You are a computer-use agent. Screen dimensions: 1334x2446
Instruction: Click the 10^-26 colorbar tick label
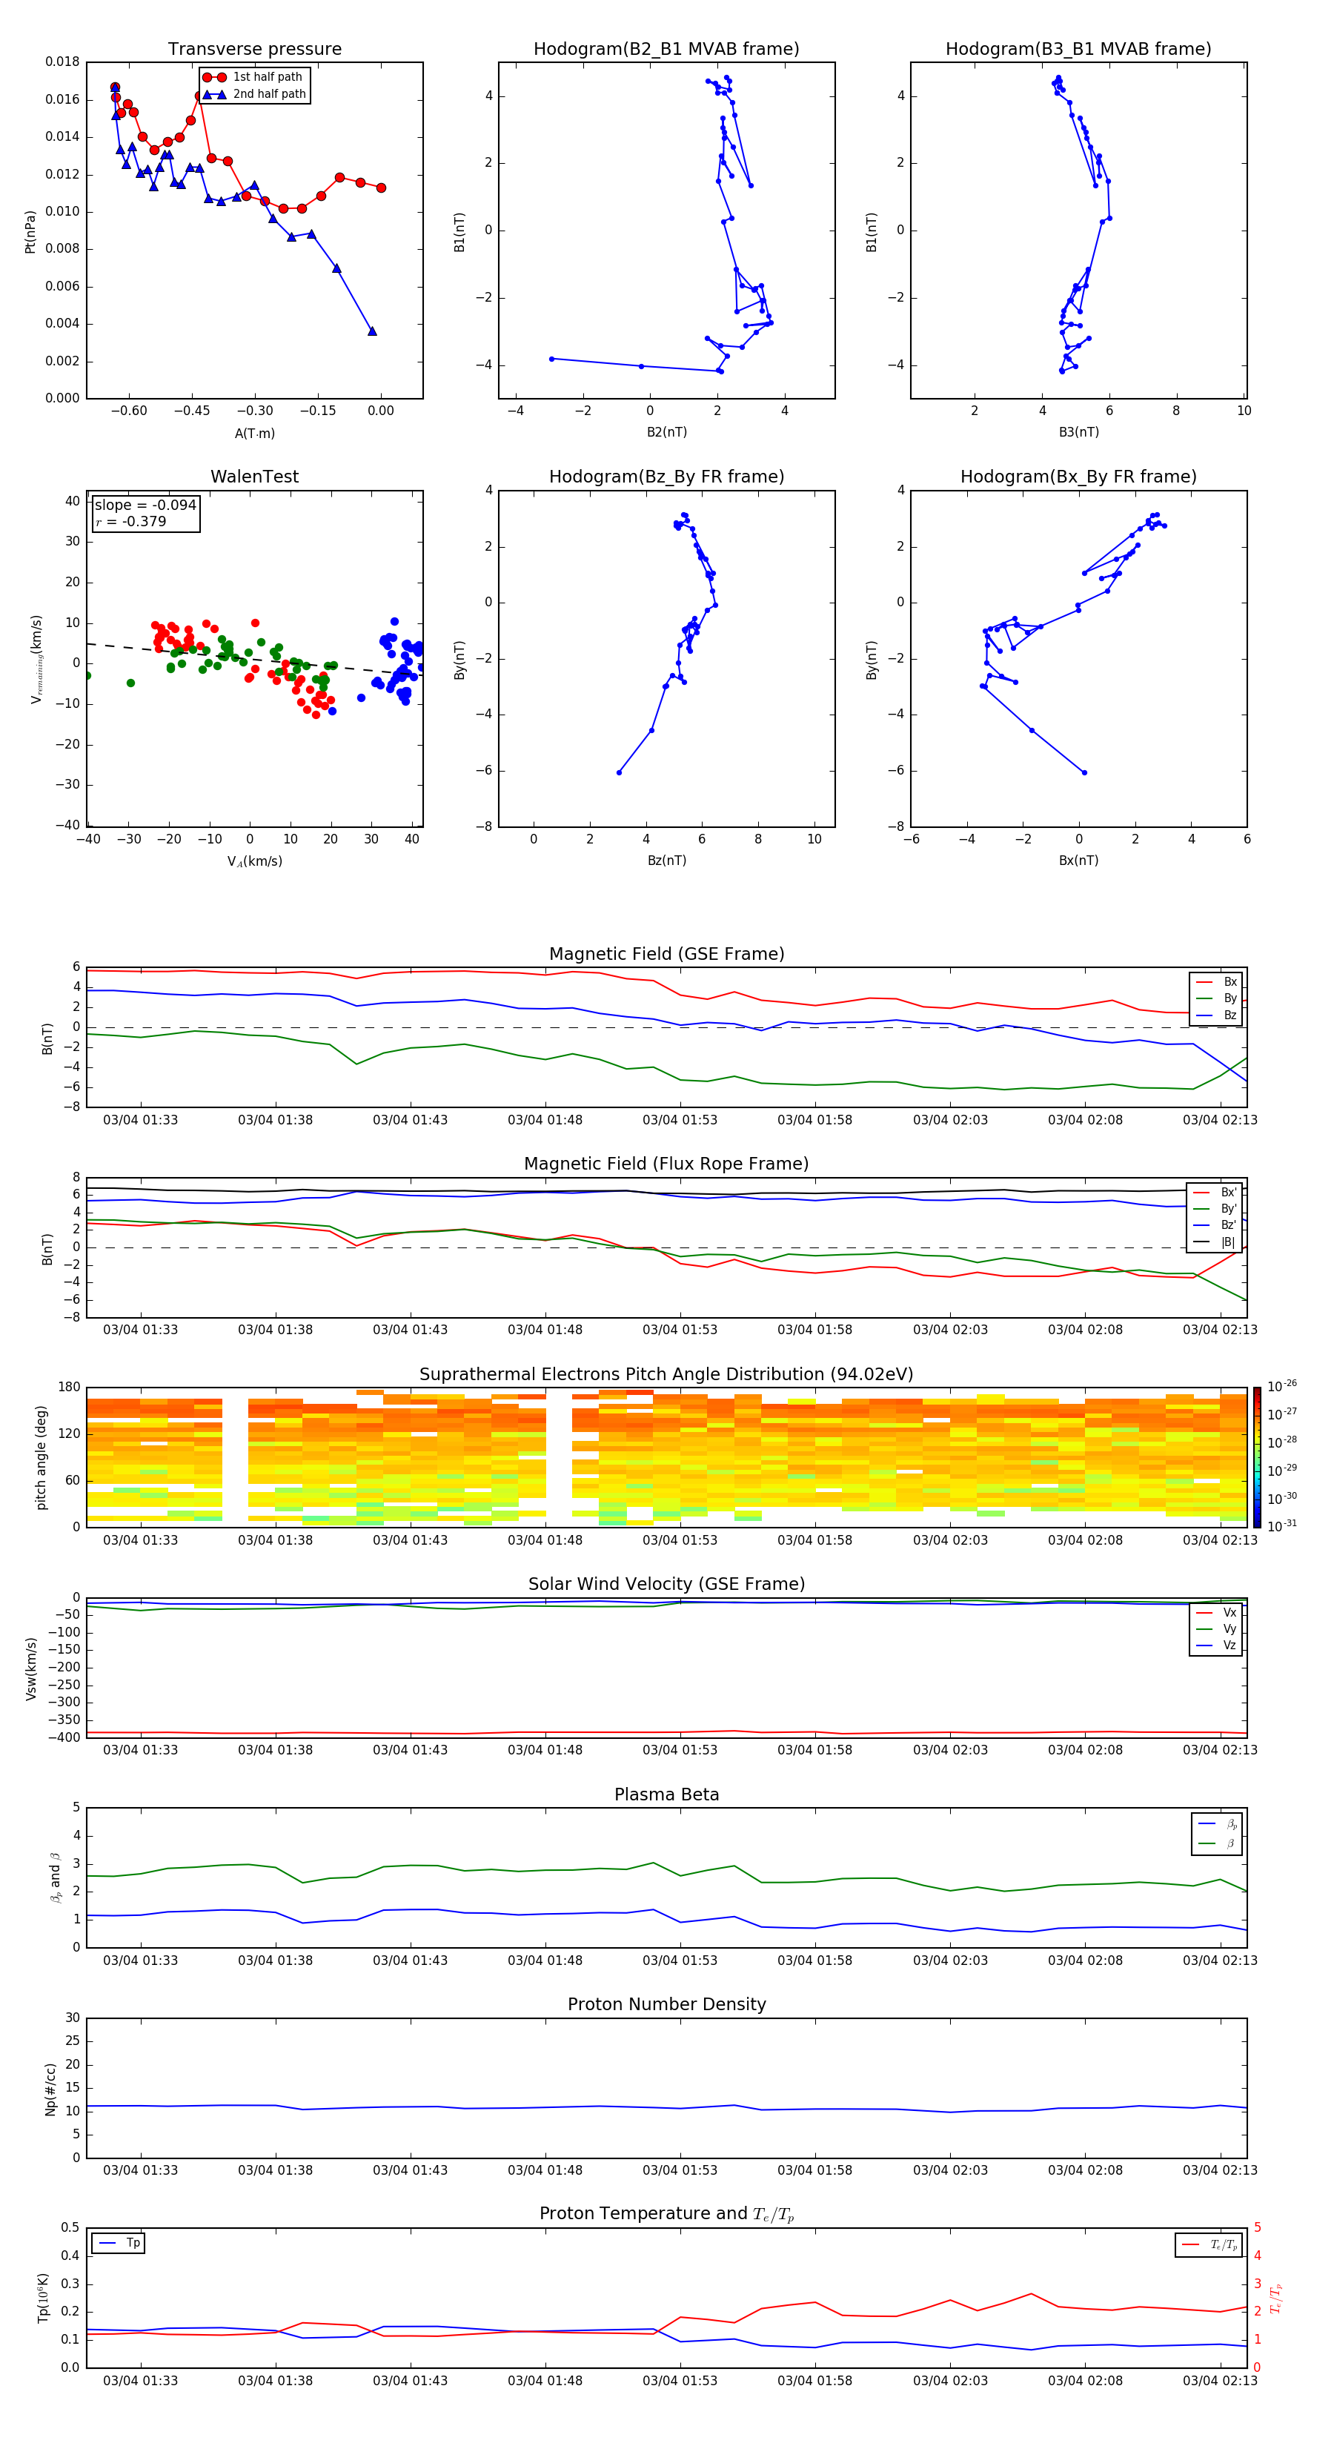tap(1282, 1386)
